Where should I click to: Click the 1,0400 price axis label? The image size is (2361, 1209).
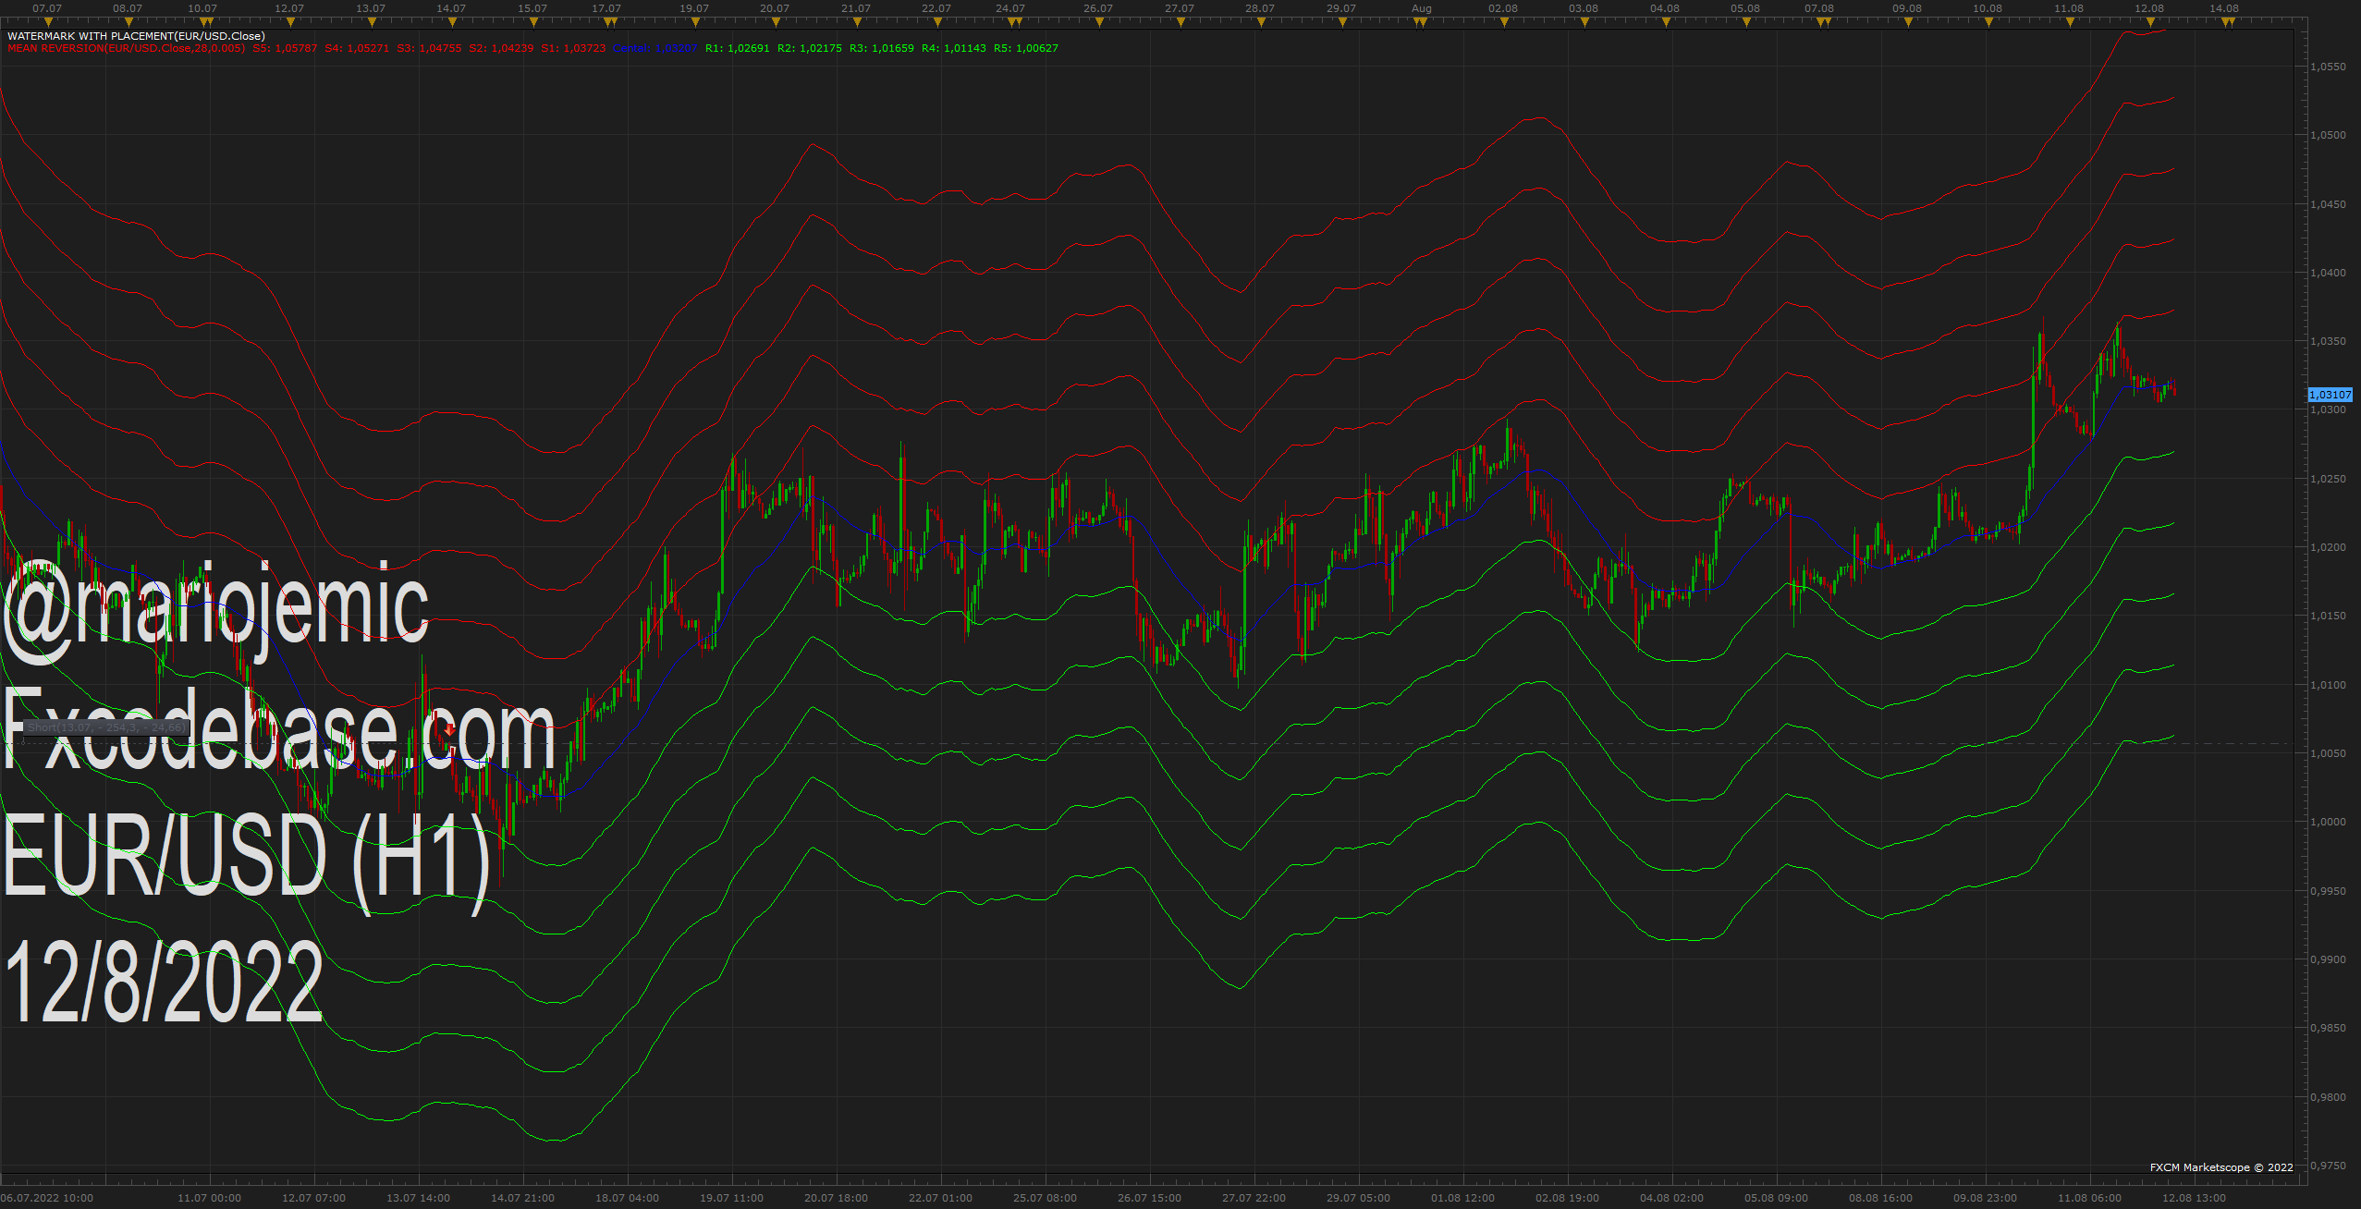[2328, 273]
